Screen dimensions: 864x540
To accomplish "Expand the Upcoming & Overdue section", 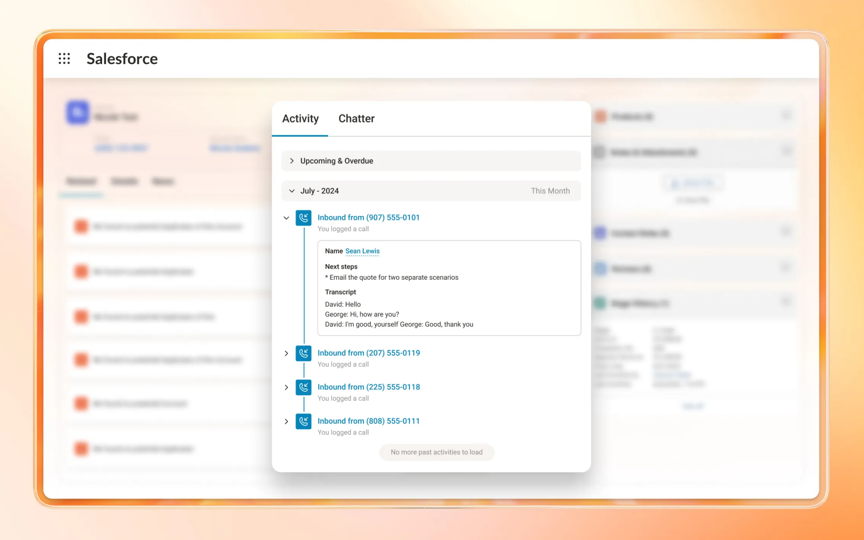I will point(292,161).
